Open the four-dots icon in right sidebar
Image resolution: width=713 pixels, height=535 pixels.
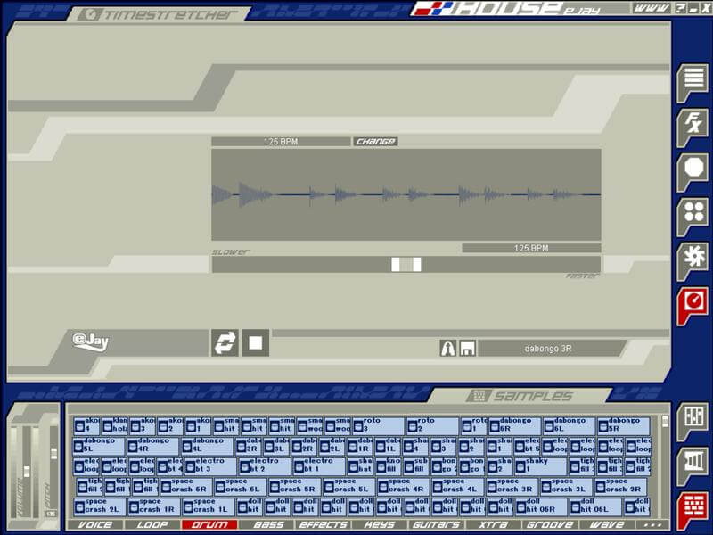[x=692, y=213]
